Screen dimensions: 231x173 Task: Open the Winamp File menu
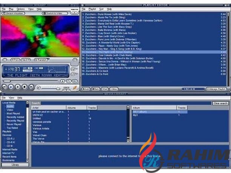pyautogui.click(x=3, y=9)
